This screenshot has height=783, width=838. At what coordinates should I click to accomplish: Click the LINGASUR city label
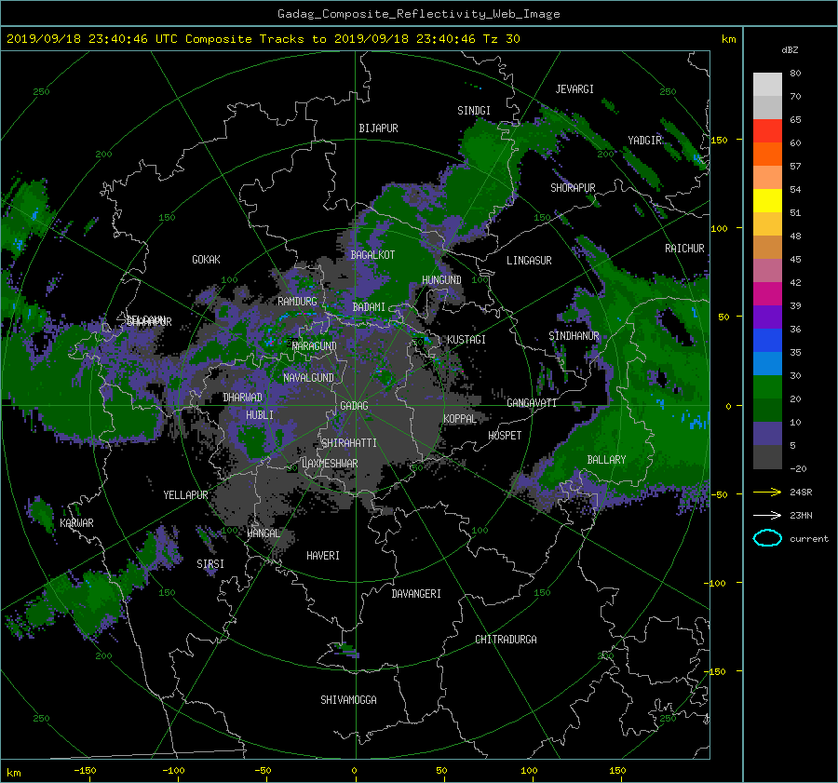click(x=529, y=261)
